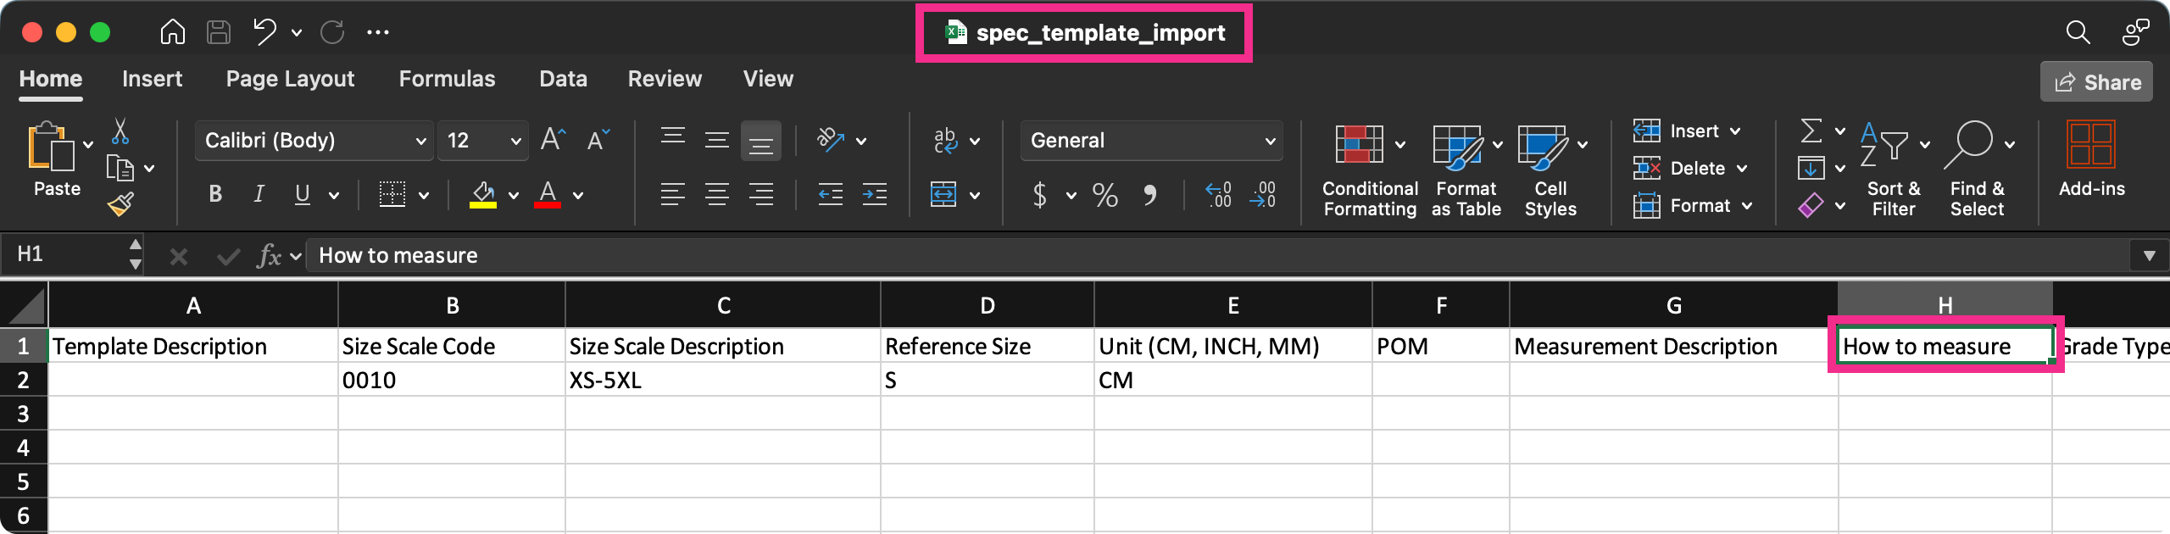Click the Share button
The image size is (2170, 534).
(x=2096, y=82)
